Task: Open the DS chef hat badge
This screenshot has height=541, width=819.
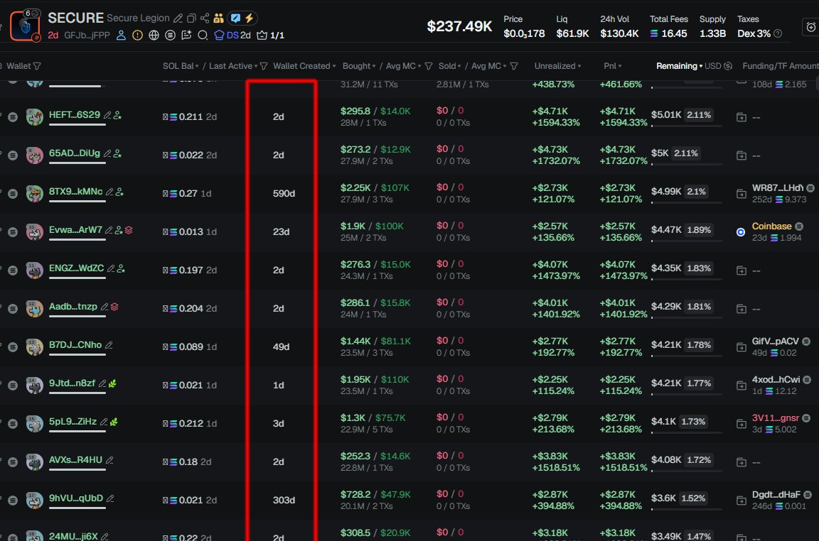Action: pos(232,35)
